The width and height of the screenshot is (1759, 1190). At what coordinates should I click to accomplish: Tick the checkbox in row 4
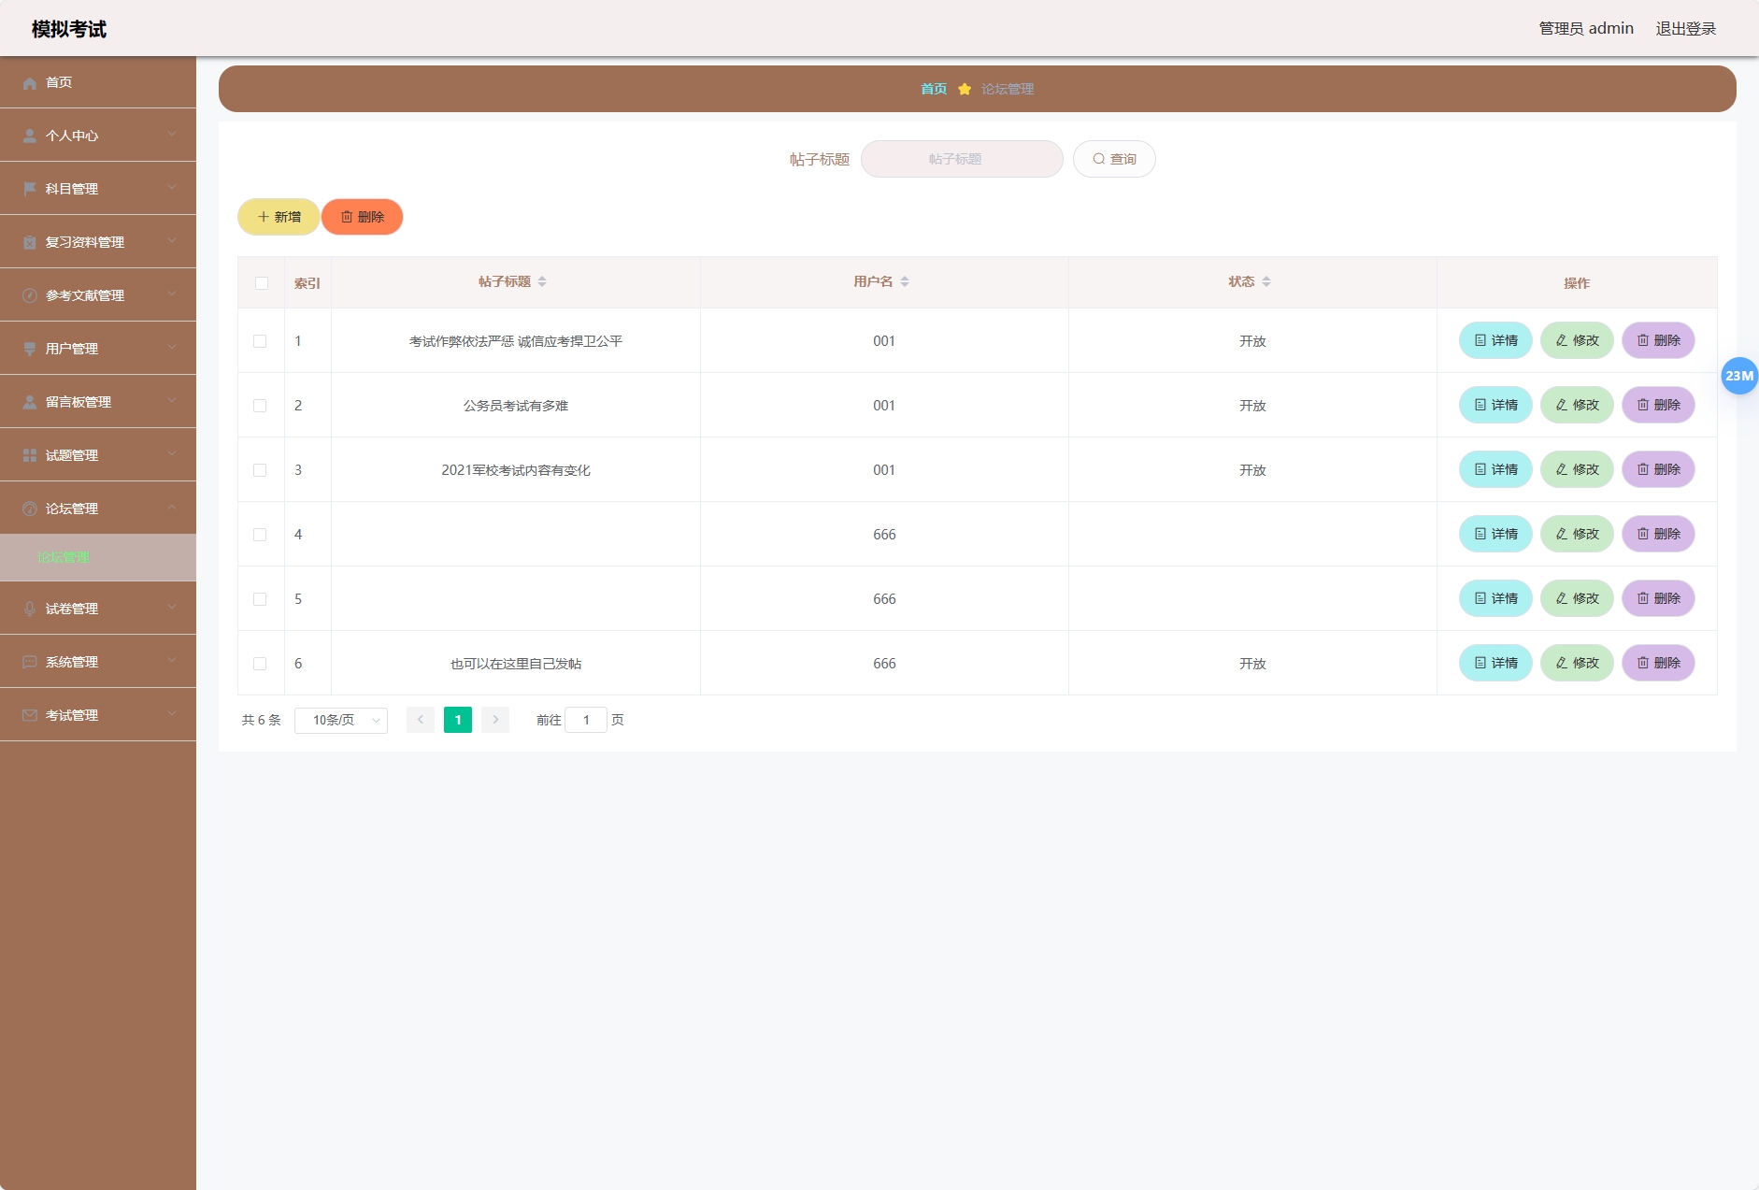coord(260,535)
